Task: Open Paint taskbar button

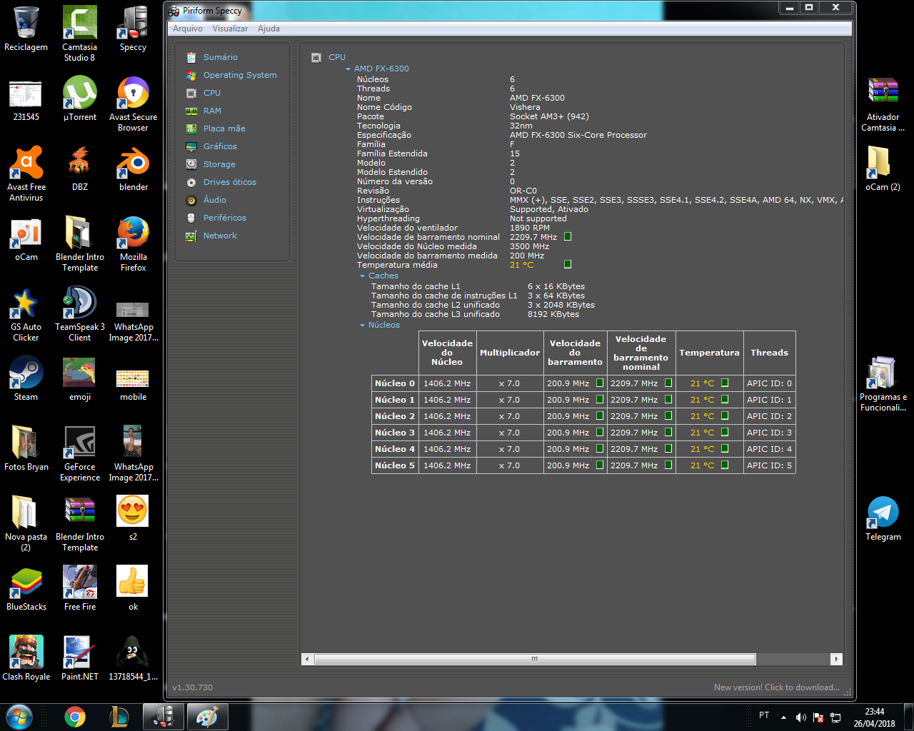Action: 208,717
